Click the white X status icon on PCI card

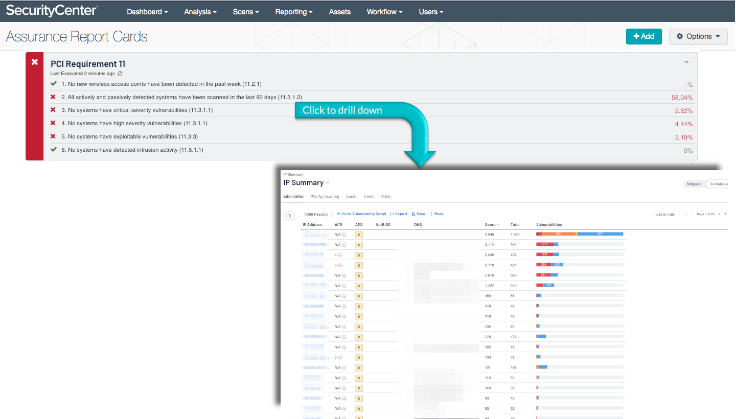34,62
